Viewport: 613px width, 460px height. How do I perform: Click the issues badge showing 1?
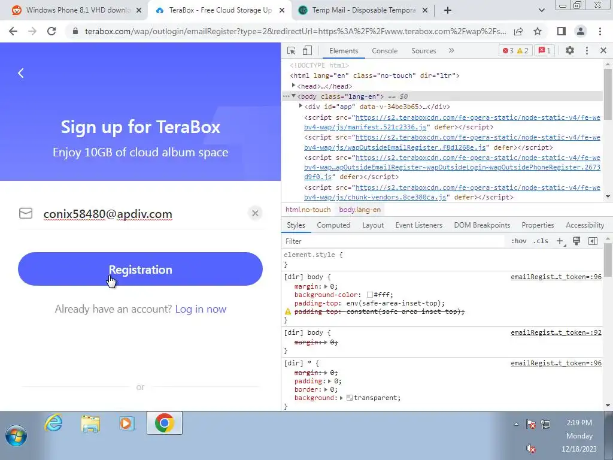(545, 50)
